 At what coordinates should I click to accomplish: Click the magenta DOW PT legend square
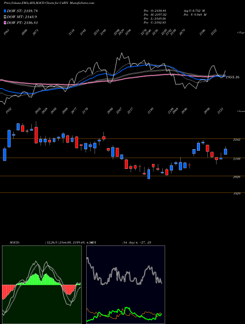(x=5, y=23)
